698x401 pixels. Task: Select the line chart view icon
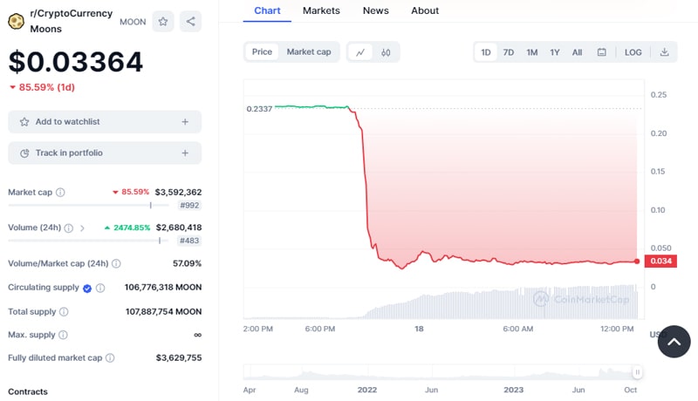pos(360,52)
